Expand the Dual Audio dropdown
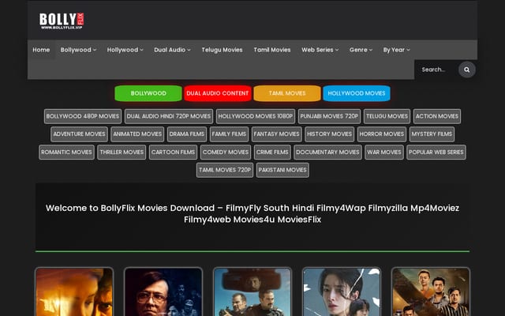Image resolution: width=505 pixels, height=316 pixels. [x=172, y=50]
